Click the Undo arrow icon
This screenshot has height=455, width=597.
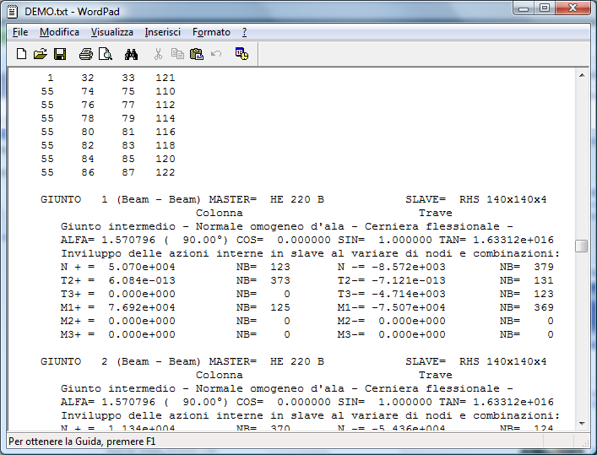click(216, 54)
